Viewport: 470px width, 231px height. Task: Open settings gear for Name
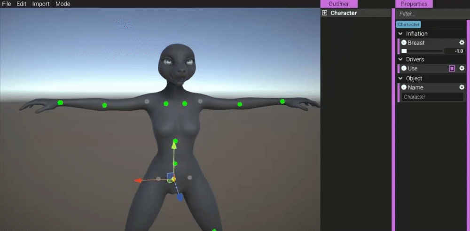pos(462,87)
